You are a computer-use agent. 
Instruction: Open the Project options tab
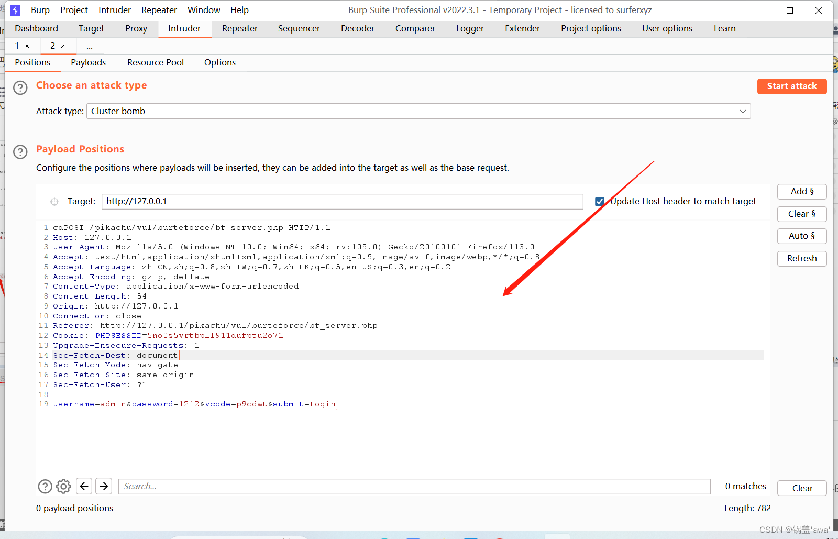[x=591, y=28]
